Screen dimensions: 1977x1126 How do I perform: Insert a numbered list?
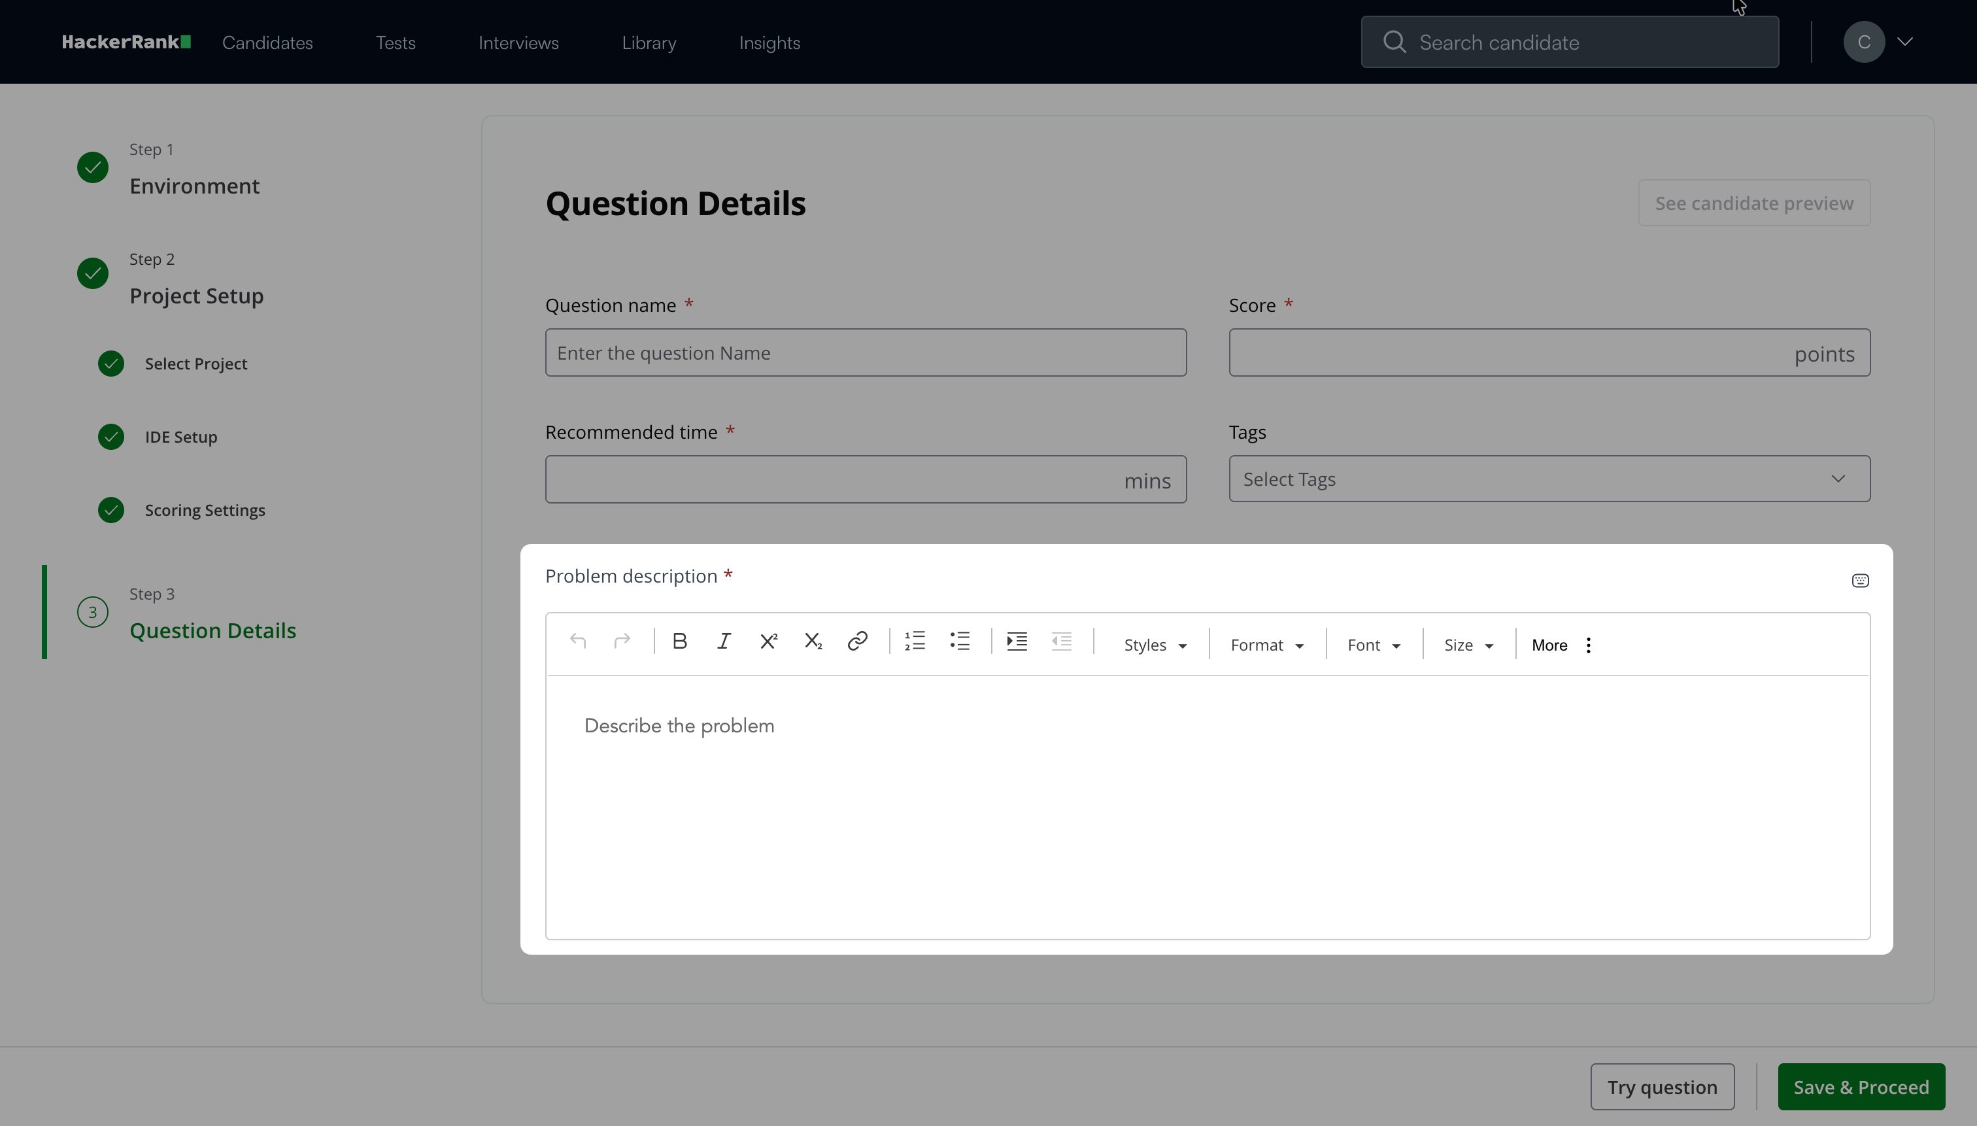pyautogui.click(x=915, y=641)
